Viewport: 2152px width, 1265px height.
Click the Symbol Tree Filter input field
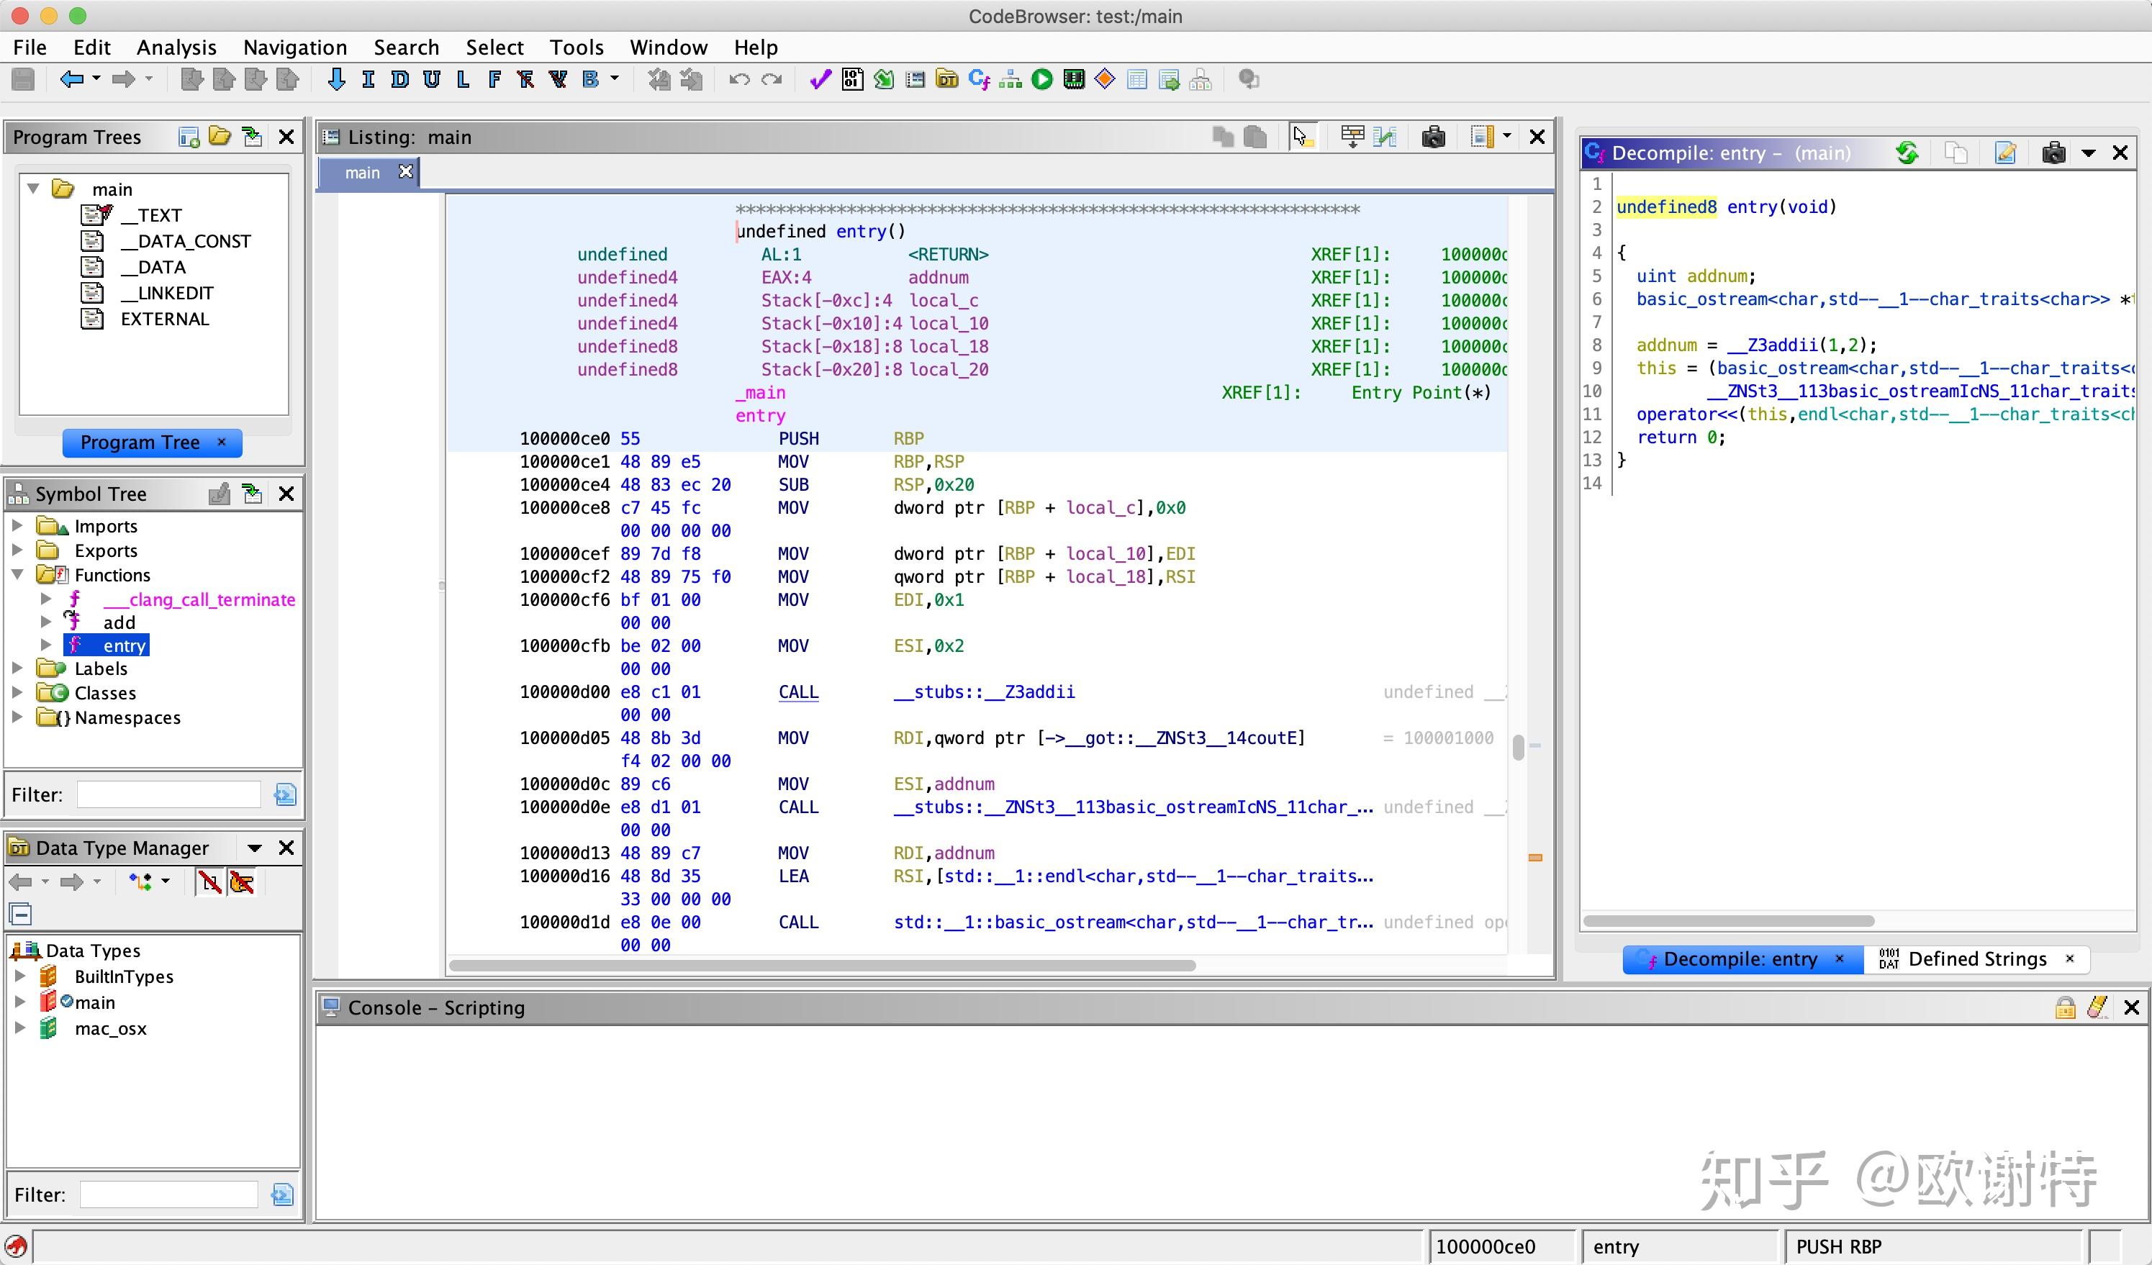(168, 794)
